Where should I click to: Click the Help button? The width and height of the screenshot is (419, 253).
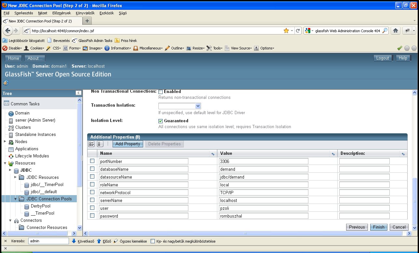[403, 58]
